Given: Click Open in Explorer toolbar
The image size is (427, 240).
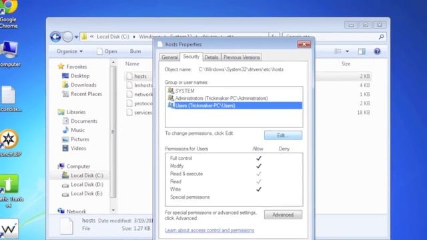Looking at the screenshot, I should coord(107,51).
